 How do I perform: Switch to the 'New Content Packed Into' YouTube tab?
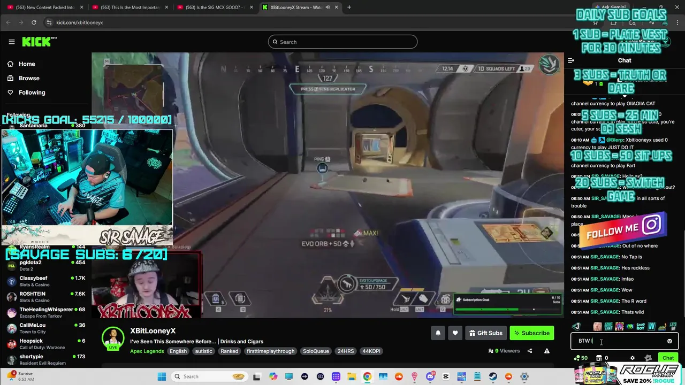[x=44, y=7]
